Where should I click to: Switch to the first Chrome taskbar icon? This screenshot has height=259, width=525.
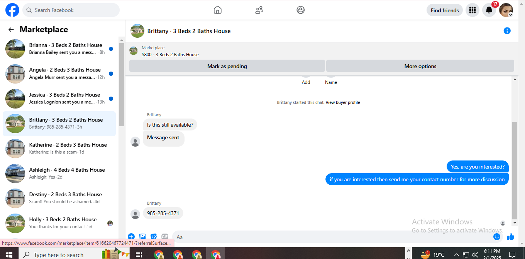[158, 254]
